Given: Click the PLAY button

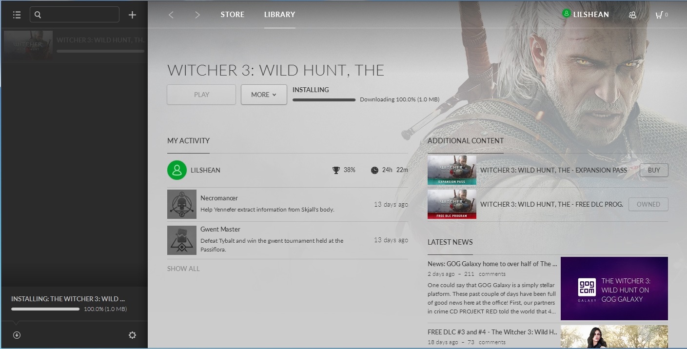Looking at the screenshot, I should coord(201,95).
